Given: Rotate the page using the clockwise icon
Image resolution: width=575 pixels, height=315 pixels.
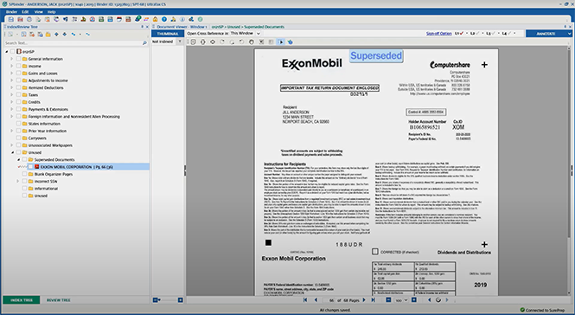Looking at the screenshot, I should [x=222, y=42].
